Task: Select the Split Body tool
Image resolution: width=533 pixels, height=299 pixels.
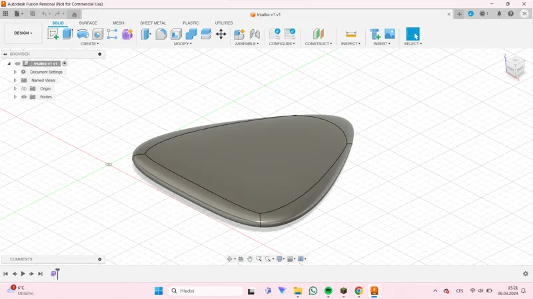Action: click(x=206, y=34)
